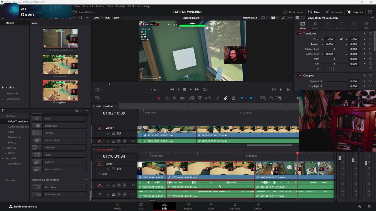Flip the clip horizontally in Inspector
This screenshot has height=211, width=376.
click(x=324, y=69)
